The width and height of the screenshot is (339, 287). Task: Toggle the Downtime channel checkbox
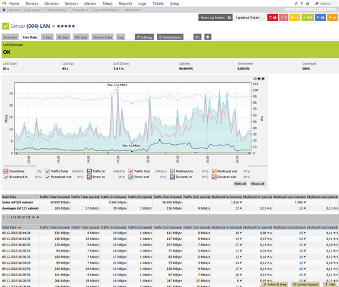pyautogui.click(x=6, y=171)
